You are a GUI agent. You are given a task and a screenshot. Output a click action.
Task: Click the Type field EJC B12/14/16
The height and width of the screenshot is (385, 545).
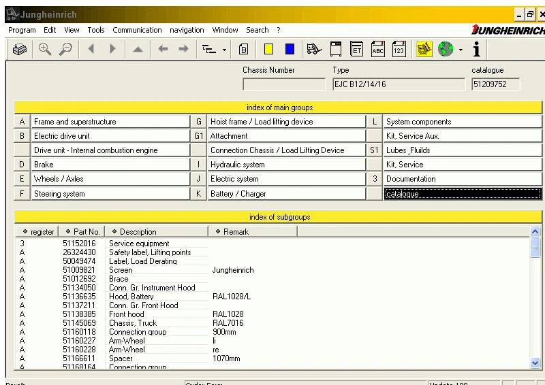[x=399, y=84]
